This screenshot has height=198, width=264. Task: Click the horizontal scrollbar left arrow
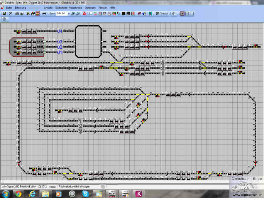(2, 182)
